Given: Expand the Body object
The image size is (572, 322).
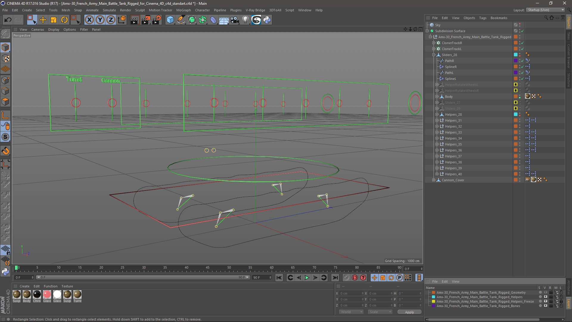Looking at the screenshot, I should point(437,97).
